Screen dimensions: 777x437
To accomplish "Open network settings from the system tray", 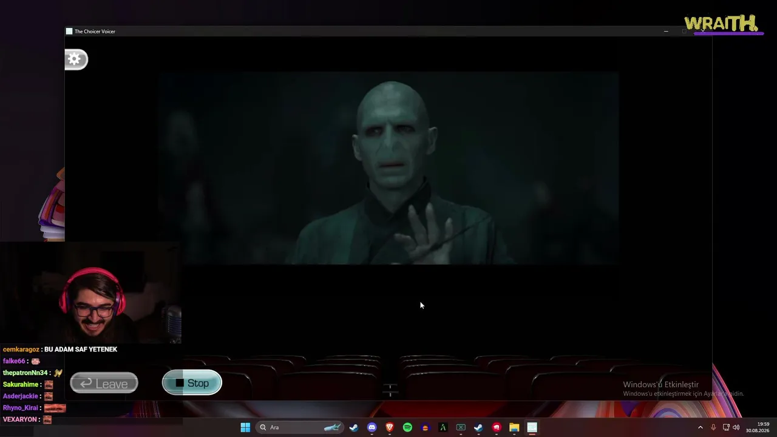I will pos(726,427).
